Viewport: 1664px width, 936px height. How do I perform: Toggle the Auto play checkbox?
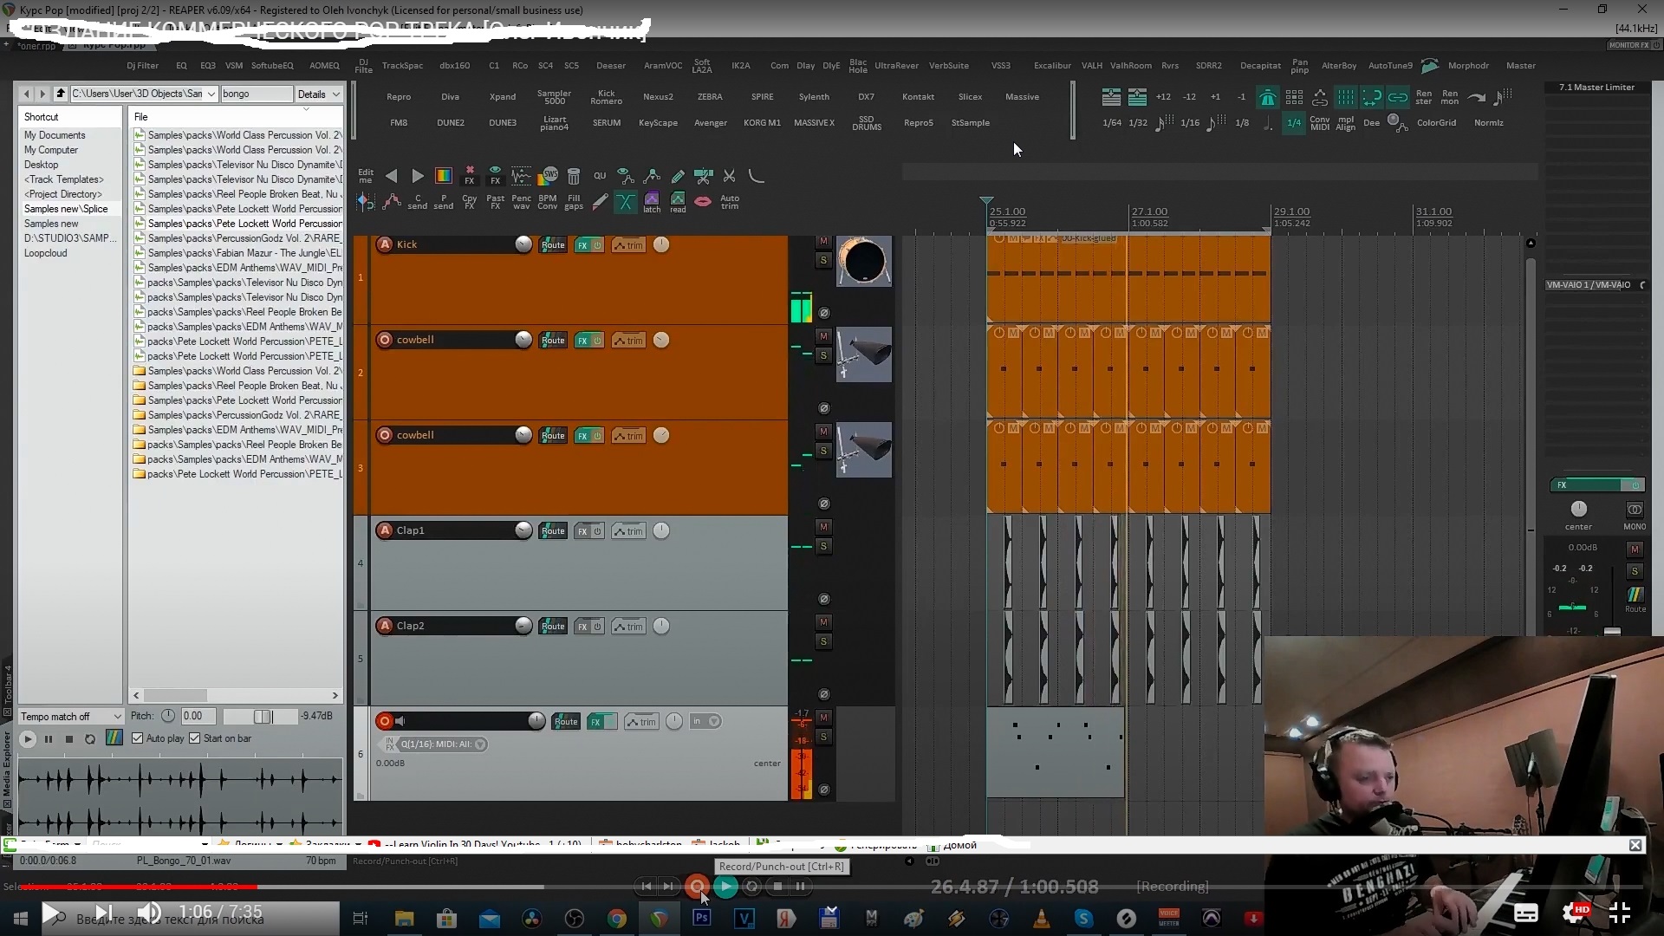(x=138, y=738)
